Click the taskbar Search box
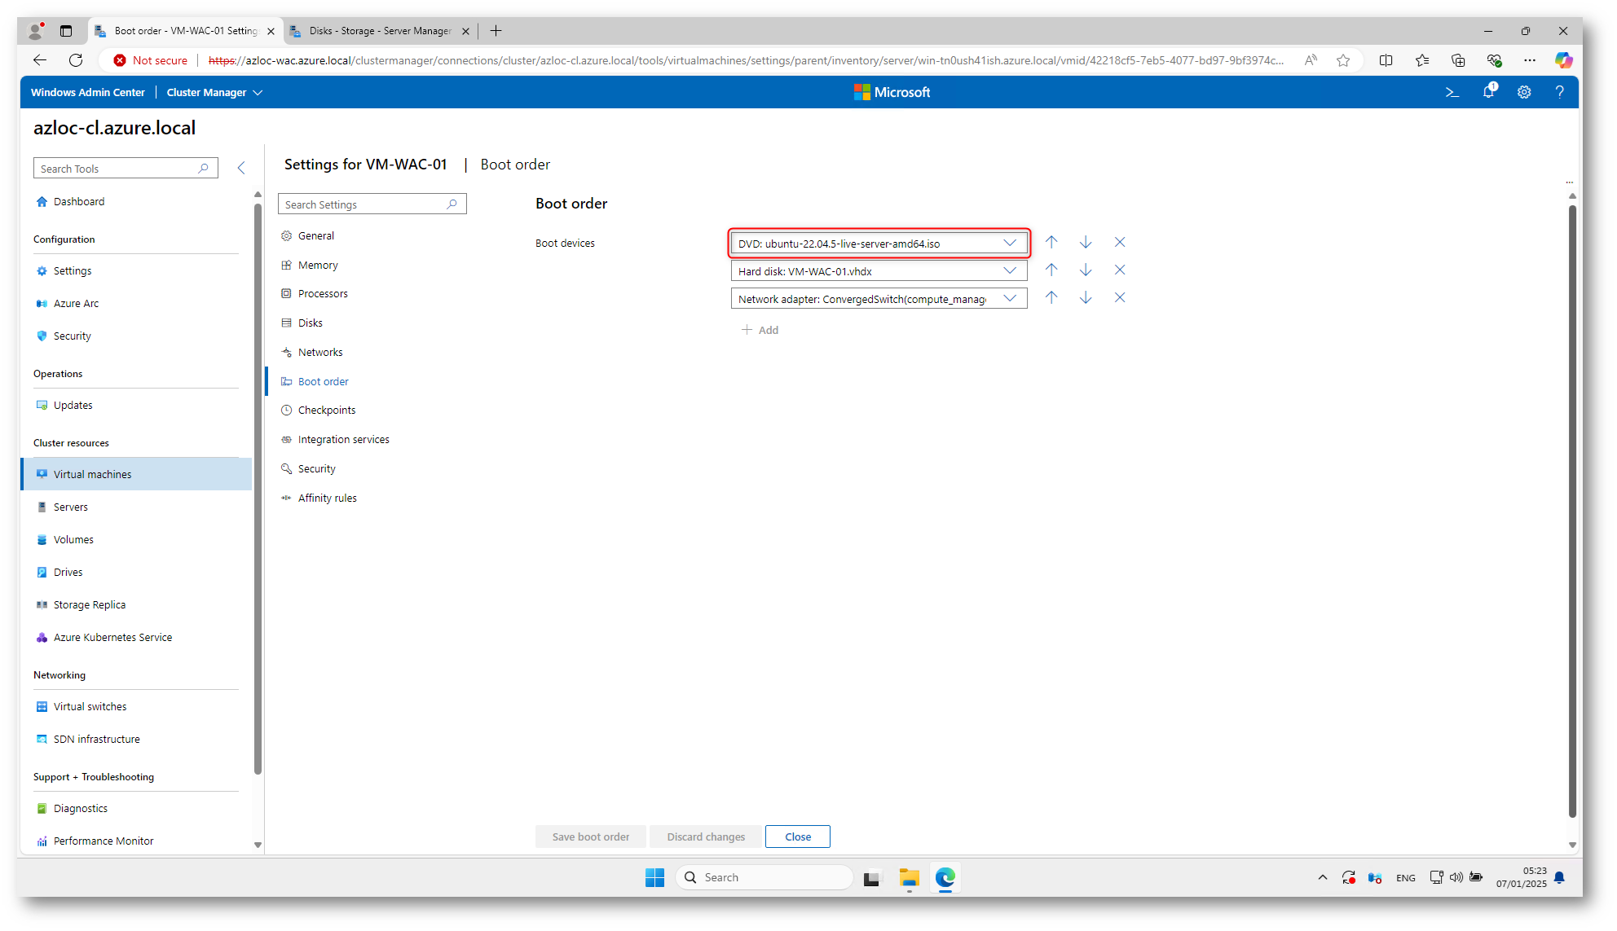 (764, 877)
